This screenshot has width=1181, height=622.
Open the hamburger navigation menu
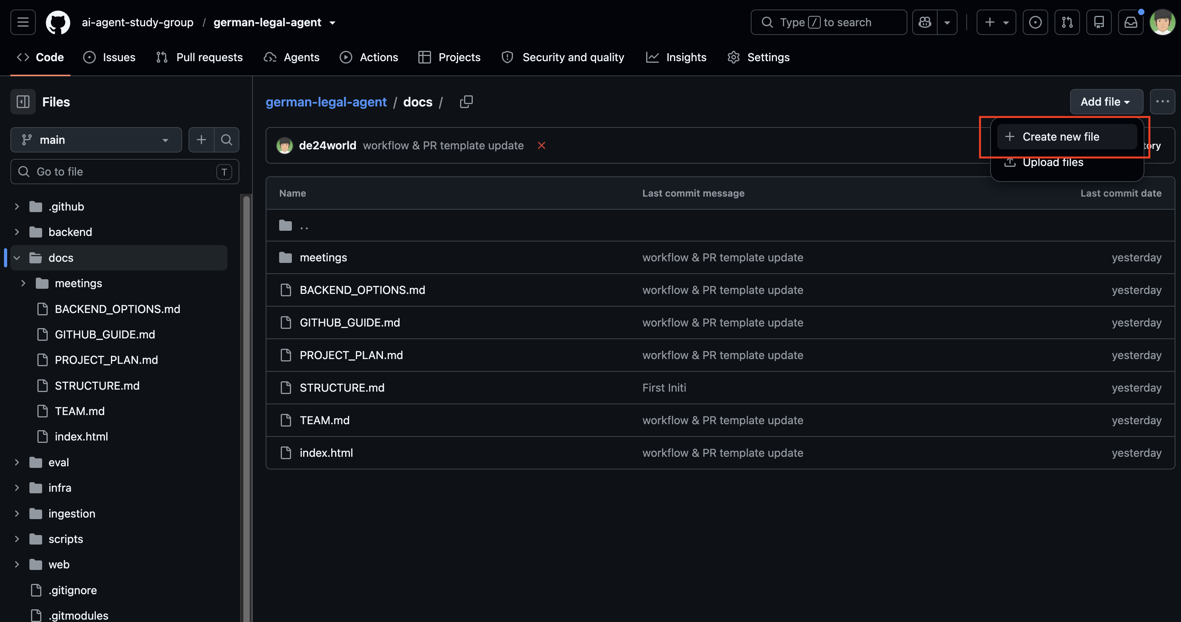tap(23, 22)
